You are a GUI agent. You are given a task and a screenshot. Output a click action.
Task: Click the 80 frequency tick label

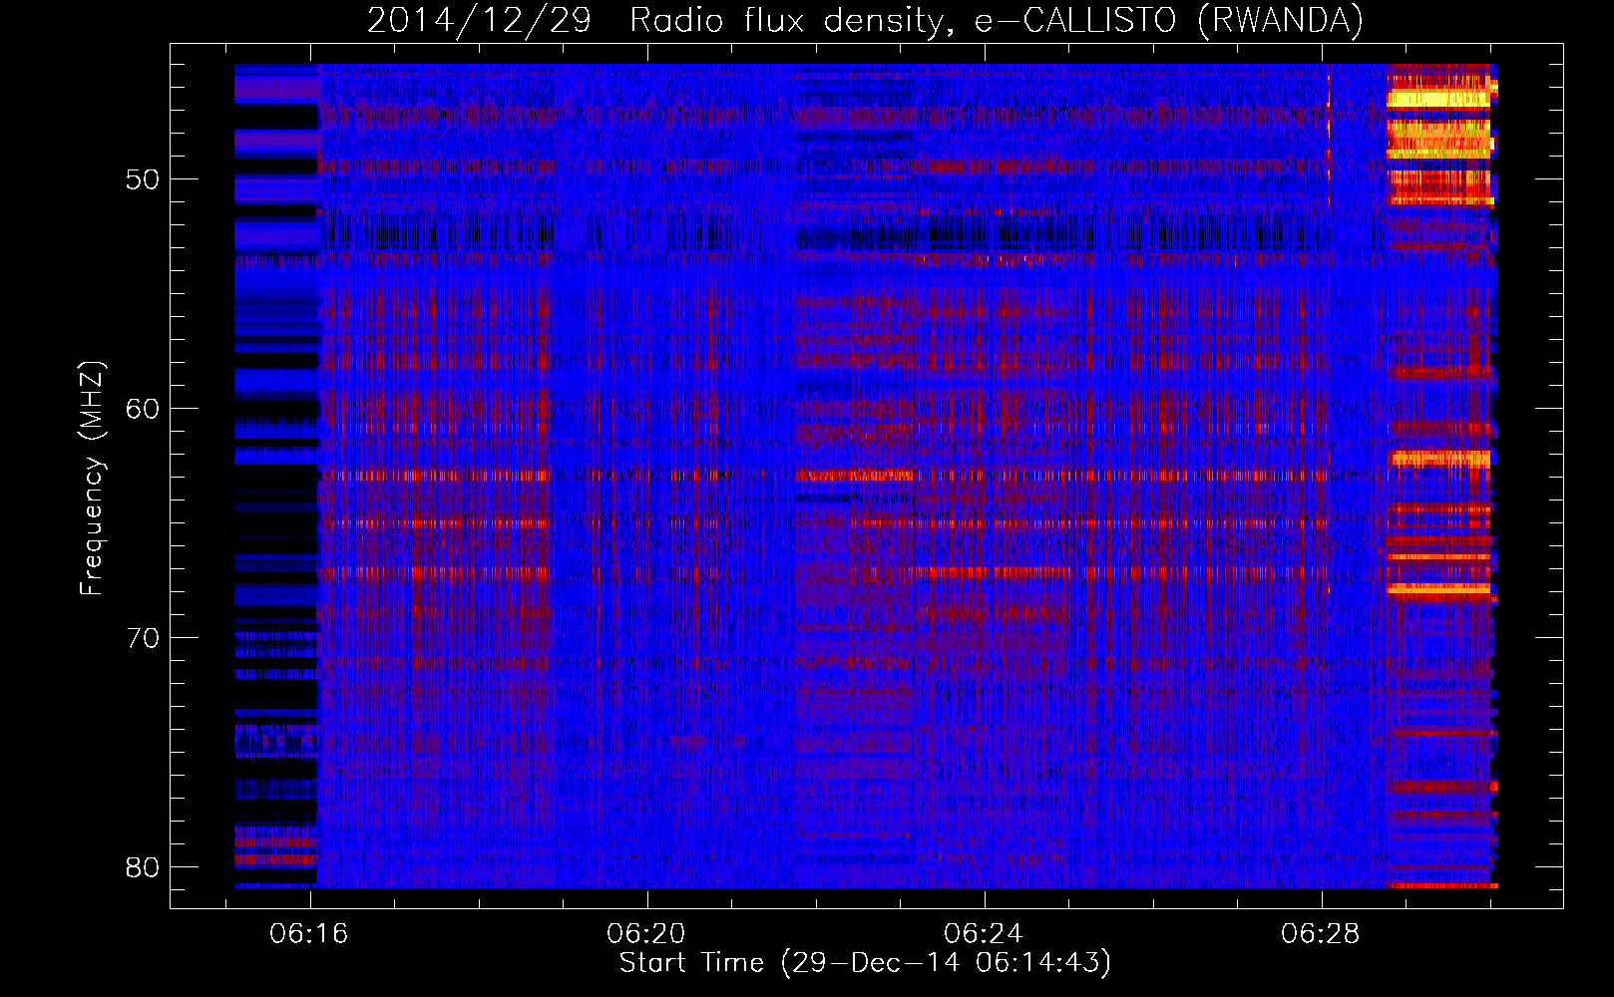[142, 866]
